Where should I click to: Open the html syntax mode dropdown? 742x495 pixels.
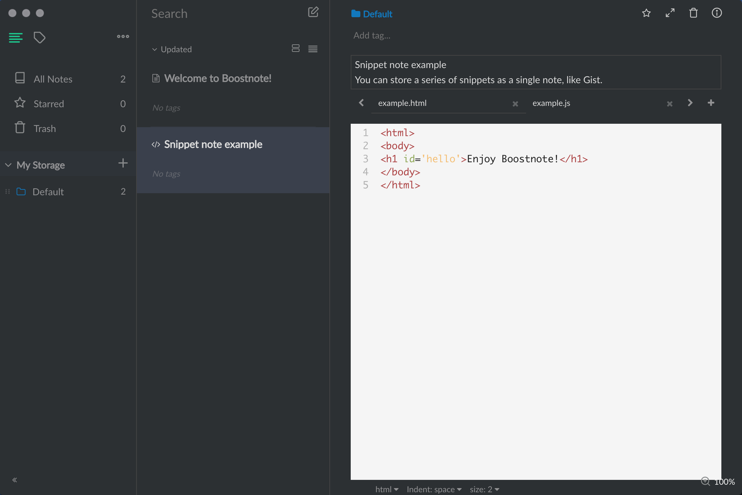386,489
